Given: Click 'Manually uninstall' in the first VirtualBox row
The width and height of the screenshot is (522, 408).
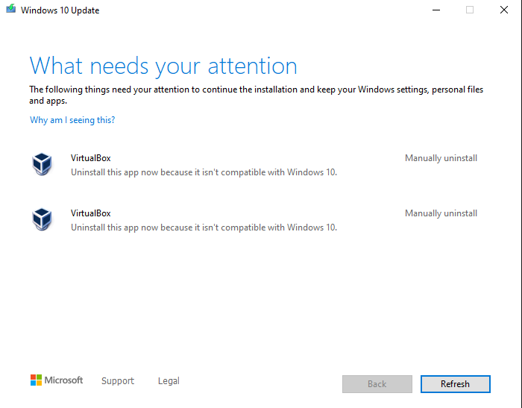Looking at the screenshot, I should [x=441, y=158].
